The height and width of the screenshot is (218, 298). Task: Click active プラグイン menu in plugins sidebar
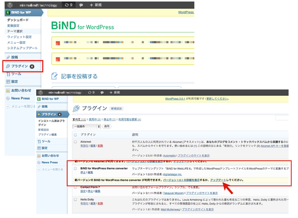pyautogui.click(x=52, y=114)
